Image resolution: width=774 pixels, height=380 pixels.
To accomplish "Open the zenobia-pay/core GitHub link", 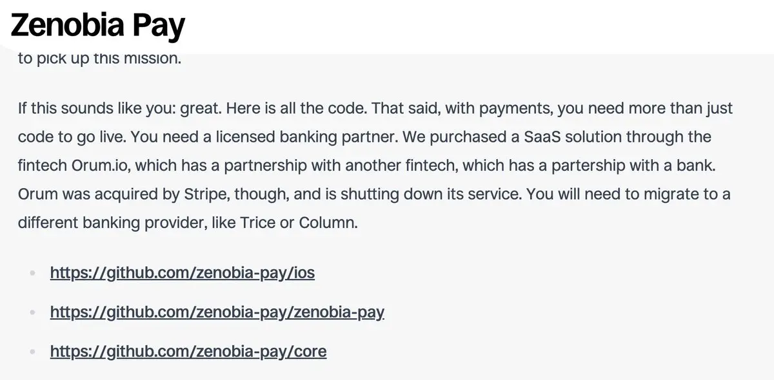I will click(188, 351).
